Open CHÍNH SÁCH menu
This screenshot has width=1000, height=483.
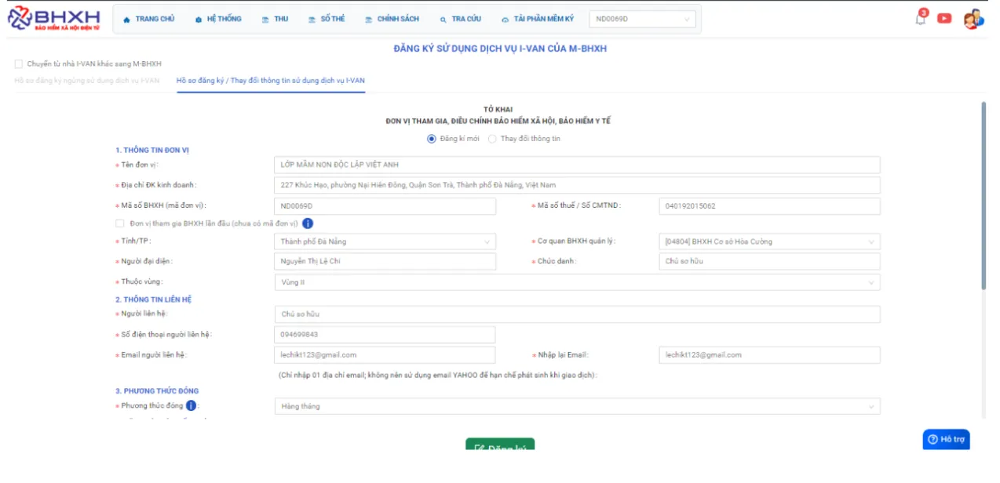392,19
